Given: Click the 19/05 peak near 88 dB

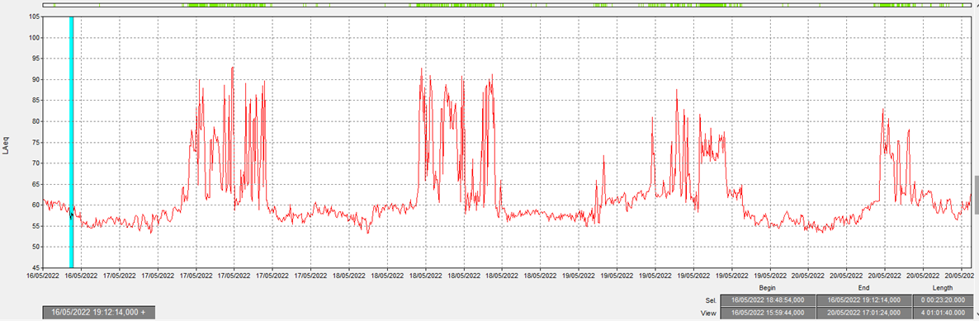Looking at the screenshot, I should (676, 90).
